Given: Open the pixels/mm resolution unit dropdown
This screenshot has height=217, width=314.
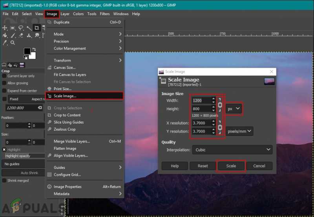Looking at the screenshot, I should [240, 132].
